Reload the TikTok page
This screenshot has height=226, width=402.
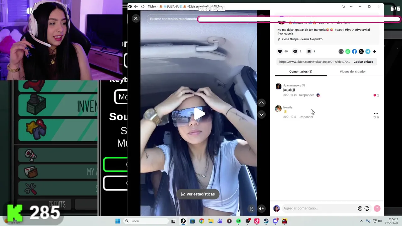coord(143,7)
